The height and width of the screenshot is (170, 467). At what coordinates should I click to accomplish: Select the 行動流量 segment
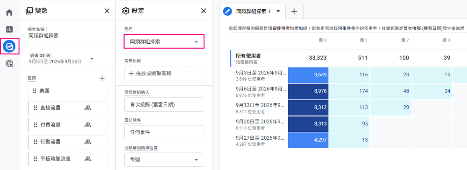(67, 142)
